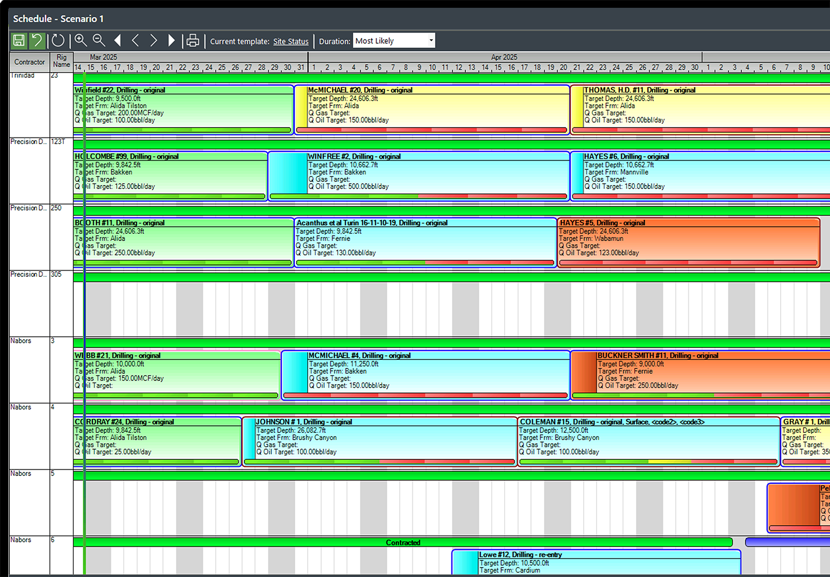Open the Site Status template link
Viewport: 830px width, 577px height.
(290, 41)
